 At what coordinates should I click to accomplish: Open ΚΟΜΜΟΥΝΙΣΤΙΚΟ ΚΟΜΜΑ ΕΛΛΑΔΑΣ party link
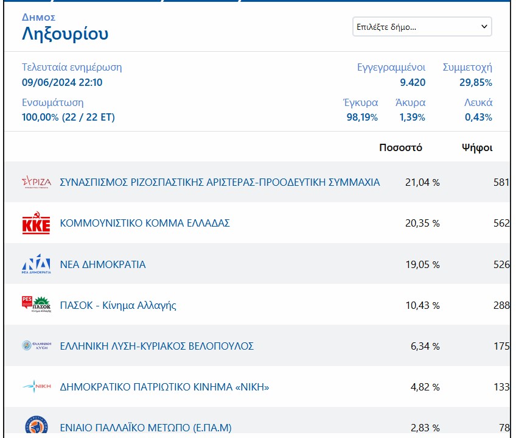[x=145, y=223]
